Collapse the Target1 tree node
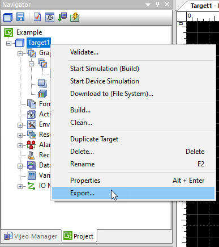The image size is (219, 247). [8, 43]
